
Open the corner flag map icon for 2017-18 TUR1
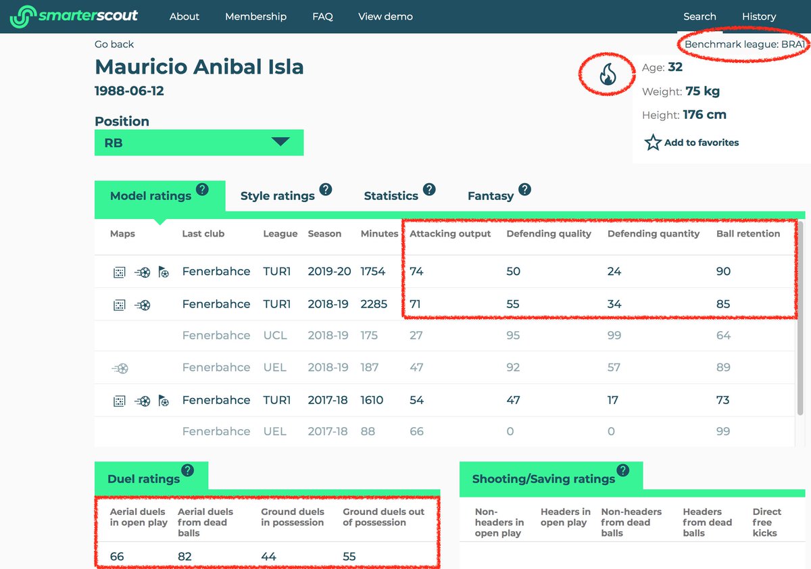point(163,401)
